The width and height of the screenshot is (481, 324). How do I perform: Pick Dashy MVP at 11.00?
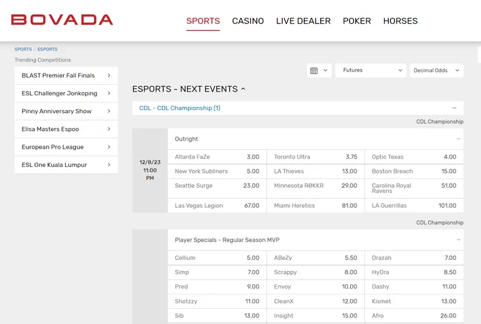(x=414, y=287)
